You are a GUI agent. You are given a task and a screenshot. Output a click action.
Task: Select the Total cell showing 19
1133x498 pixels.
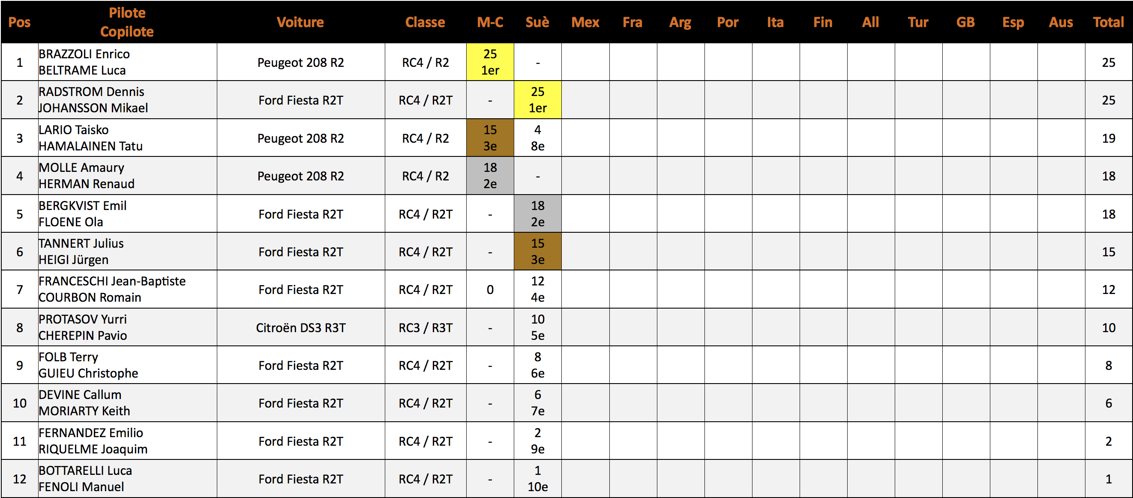click(1108, 138)
